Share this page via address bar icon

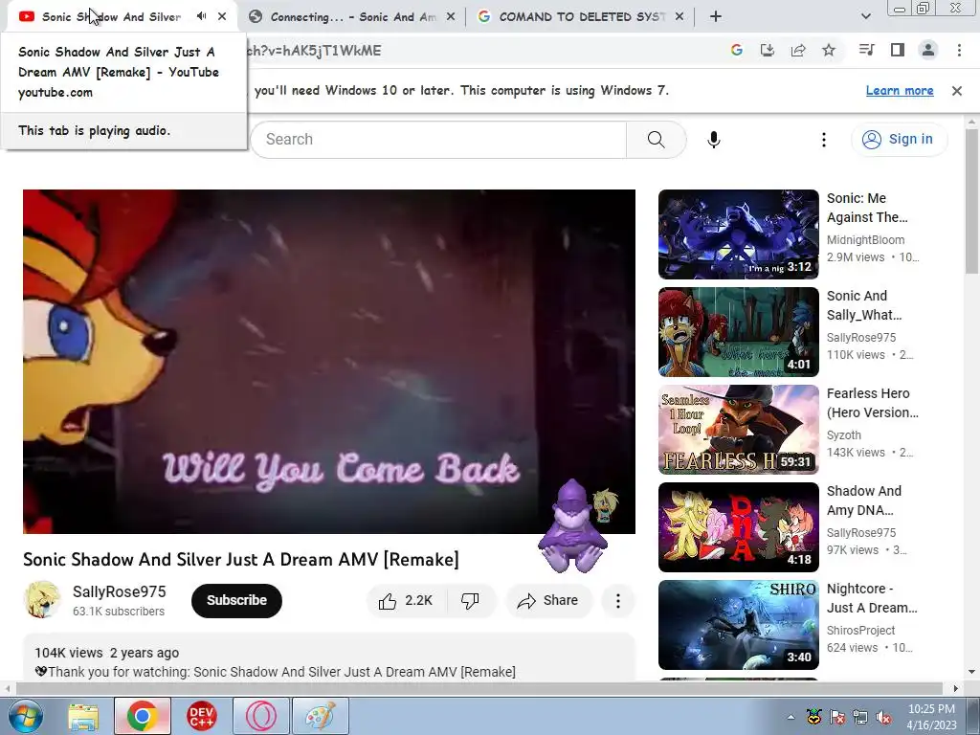click(798, 50)
